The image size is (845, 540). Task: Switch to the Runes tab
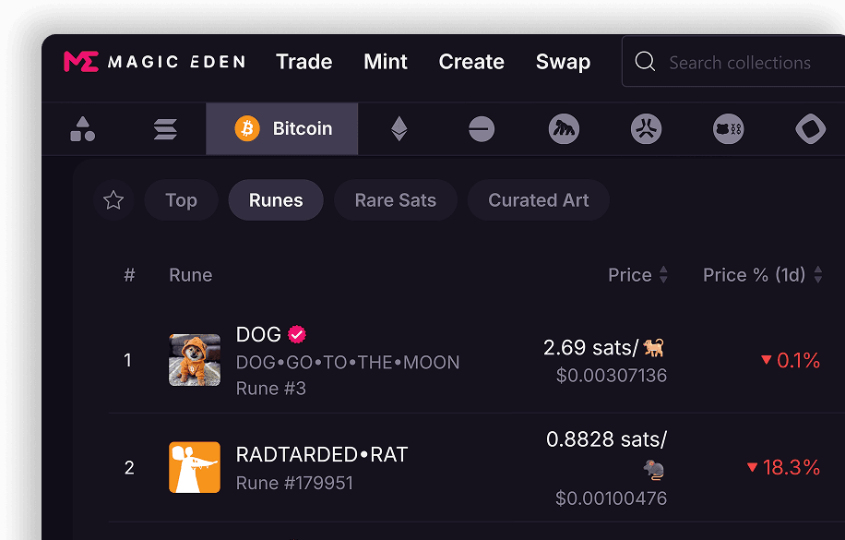[275, 199]
